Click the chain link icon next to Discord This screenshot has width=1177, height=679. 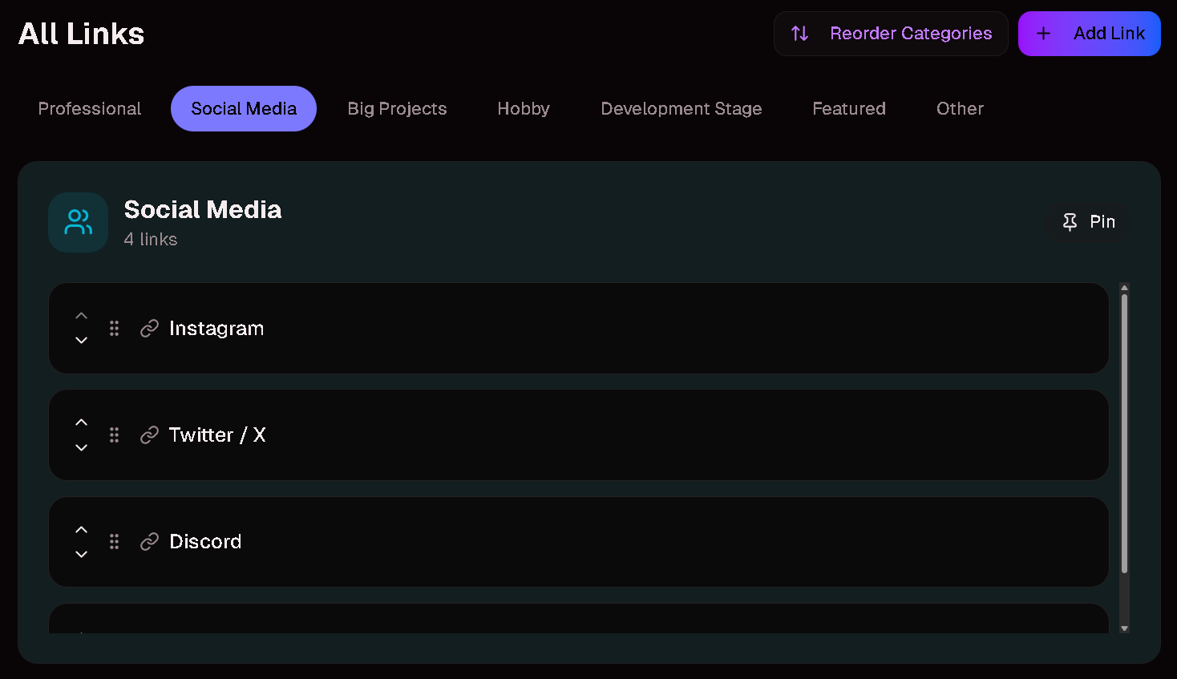(149, 542)
